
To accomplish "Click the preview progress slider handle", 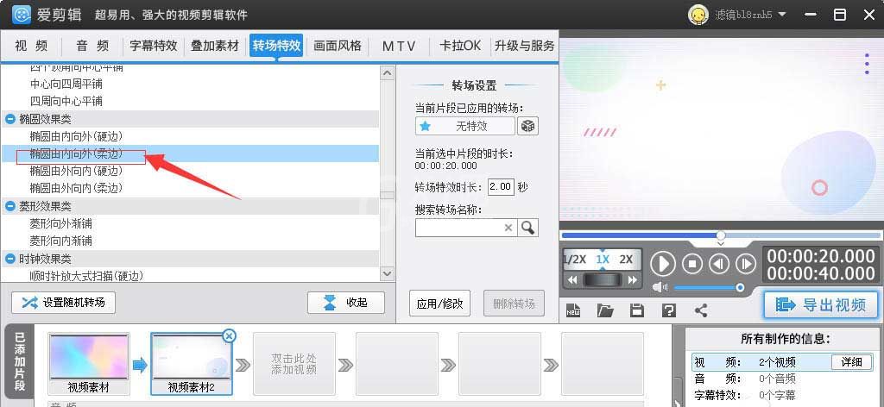I will coord(721,235).
